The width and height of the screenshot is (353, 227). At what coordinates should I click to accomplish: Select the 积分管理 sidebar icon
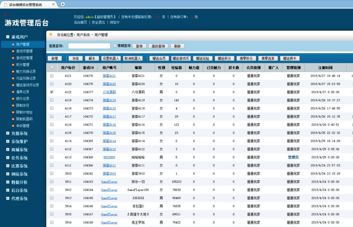tap(12, 65)
